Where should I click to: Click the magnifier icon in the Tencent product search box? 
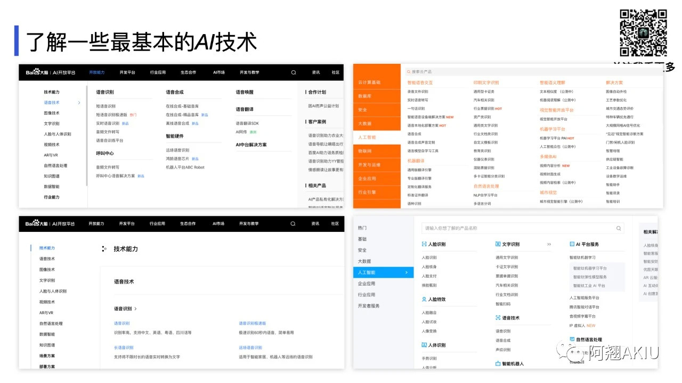(x=619, y=228)
